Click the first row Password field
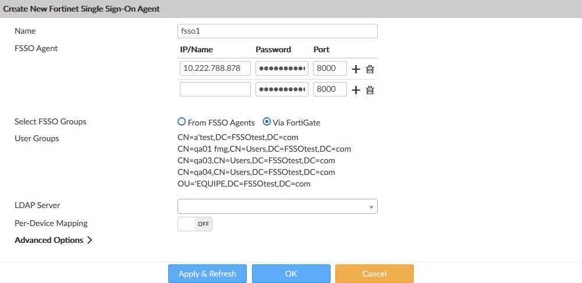This screenshot has width=582, height=283. (282, 69)
